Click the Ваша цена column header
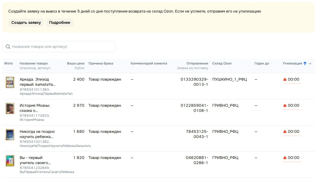The height and width of the screenshot is (183, 316). coord(76,63)
